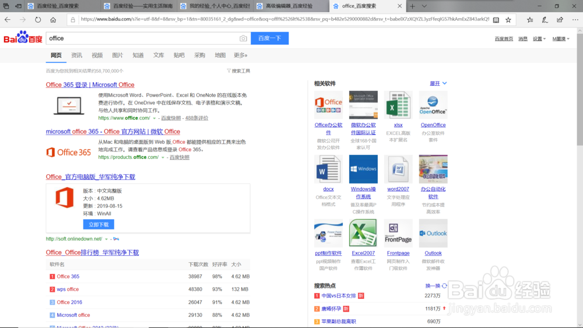The image size is (583, 328).
Task: Expand products.office.com result dropdown arrow
Action: point(163,157)
